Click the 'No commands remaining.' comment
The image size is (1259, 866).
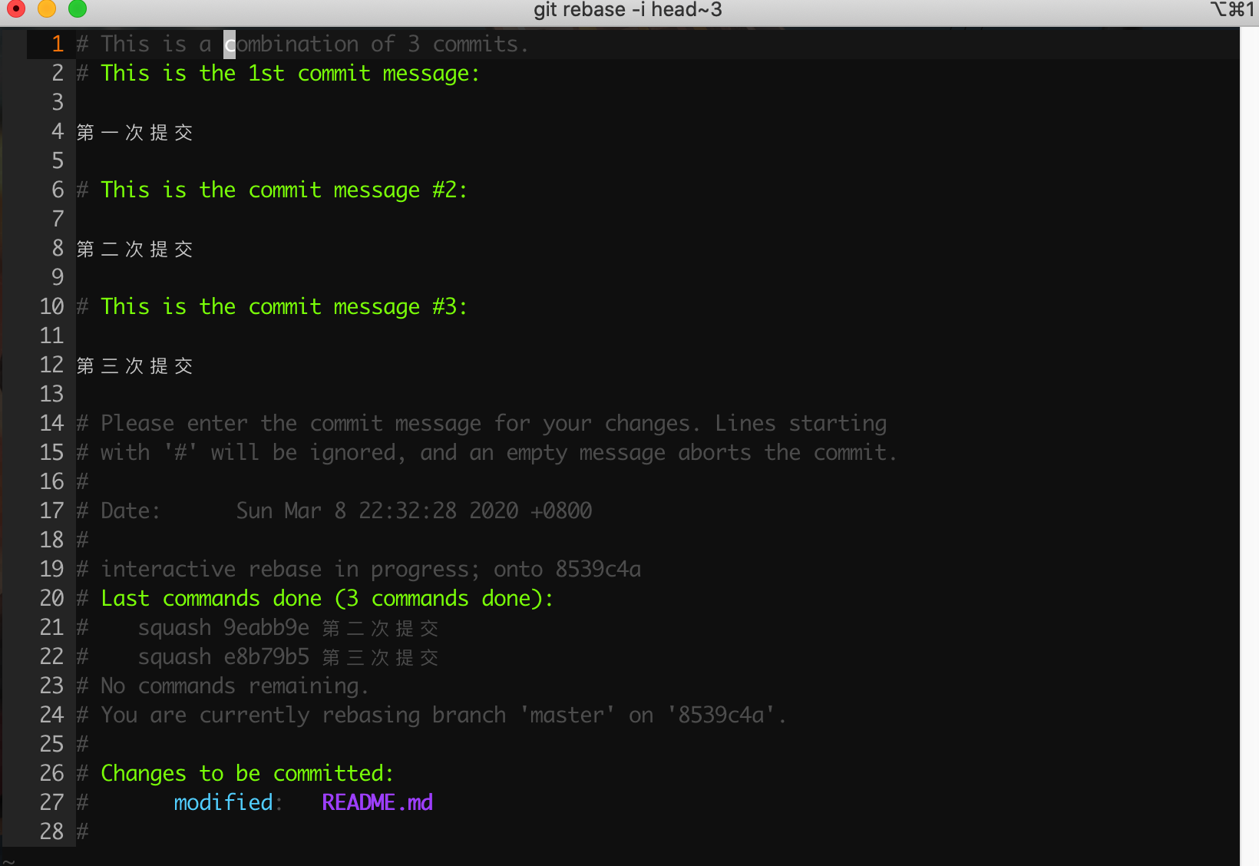[234, 686]
